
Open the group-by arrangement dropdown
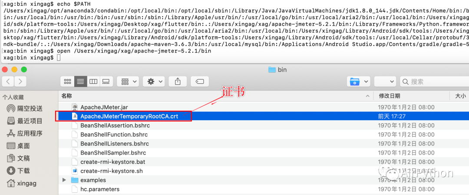[128, 81]
